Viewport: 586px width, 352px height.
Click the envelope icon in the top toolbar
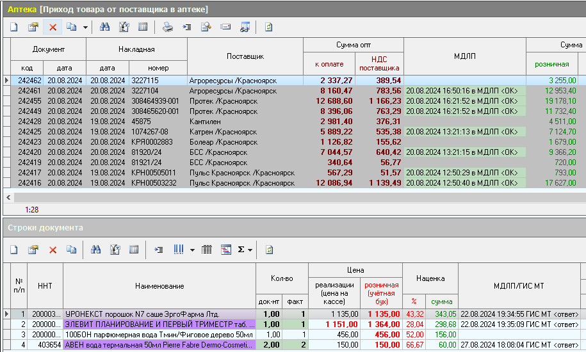click(225, 27)
